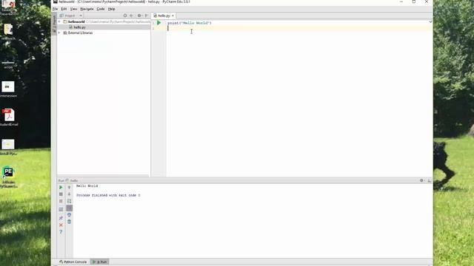
Task: Toggle the highlighted Scroll to end button
Action: tap(69, 208)
